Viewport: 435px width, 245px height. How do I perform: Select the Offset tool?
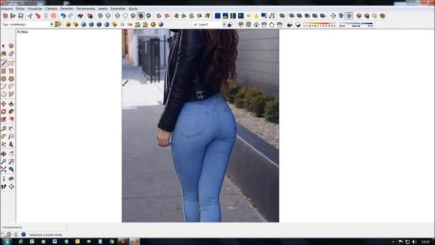[x=11, y=120]
